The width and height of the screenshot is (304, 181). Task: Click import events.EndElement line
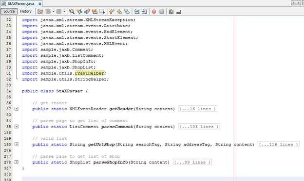77,32
